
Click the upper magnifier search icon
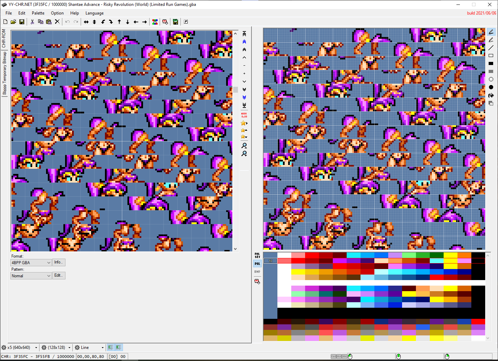click(x=244, y=146)
